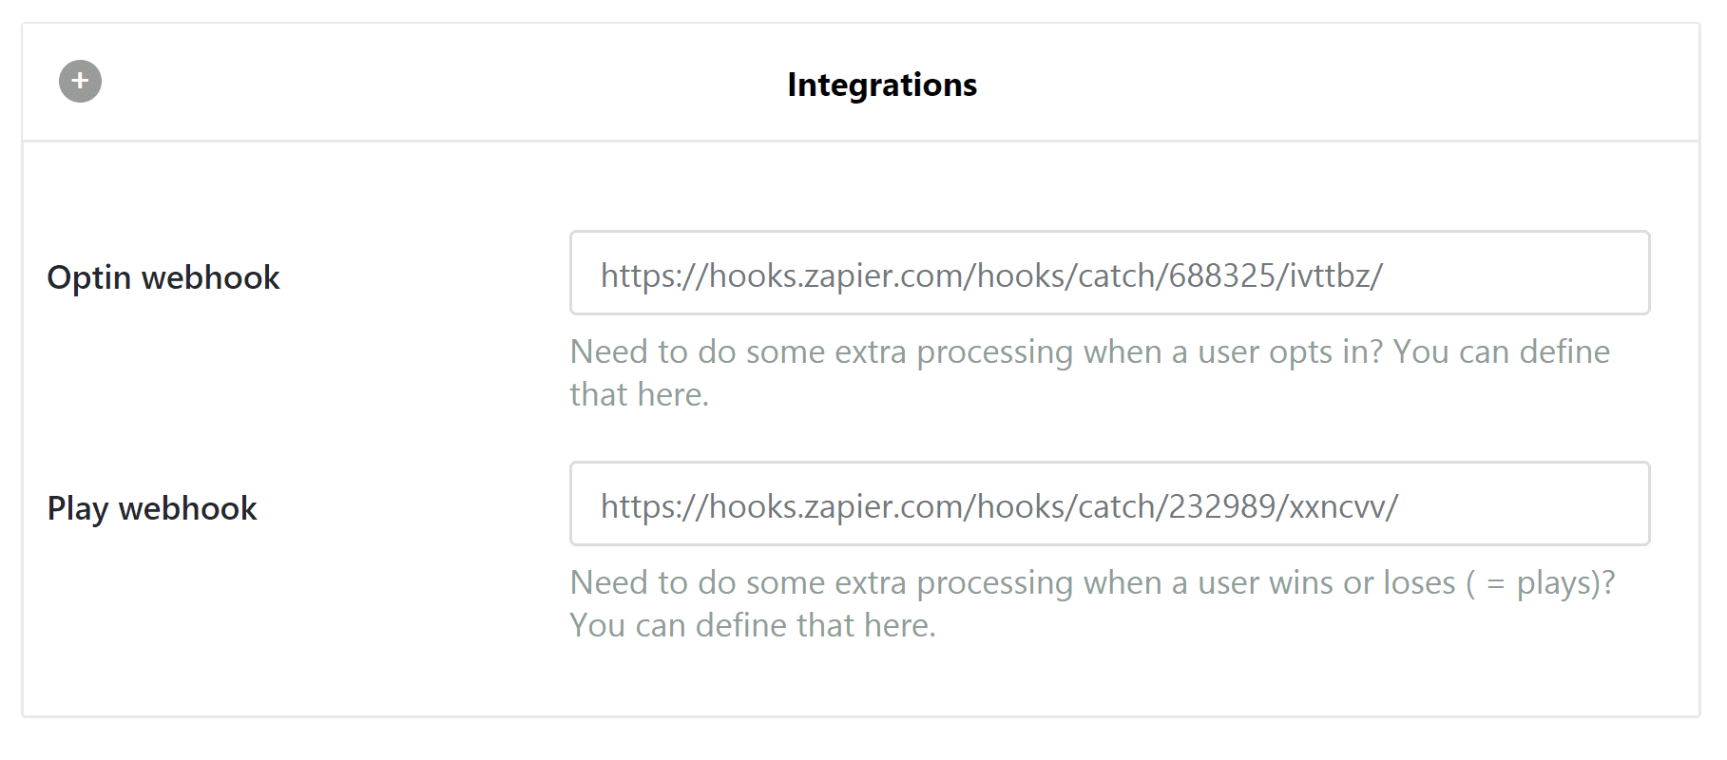Click 'You can define that here' under Play webhook
This screenshot has width=1727, height=760.
[752, 625]
